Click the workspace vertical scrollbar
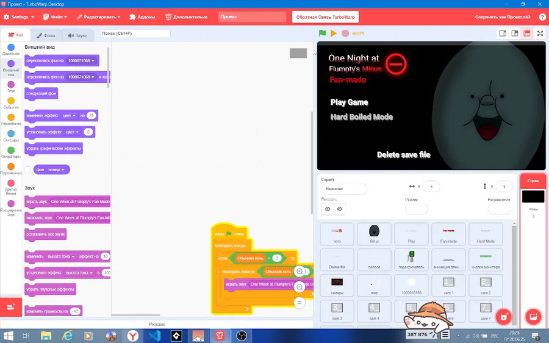 [311, 163]
